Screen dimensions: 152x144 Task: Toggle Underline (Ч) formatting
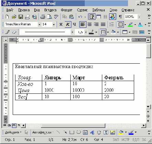pos(74,24)
